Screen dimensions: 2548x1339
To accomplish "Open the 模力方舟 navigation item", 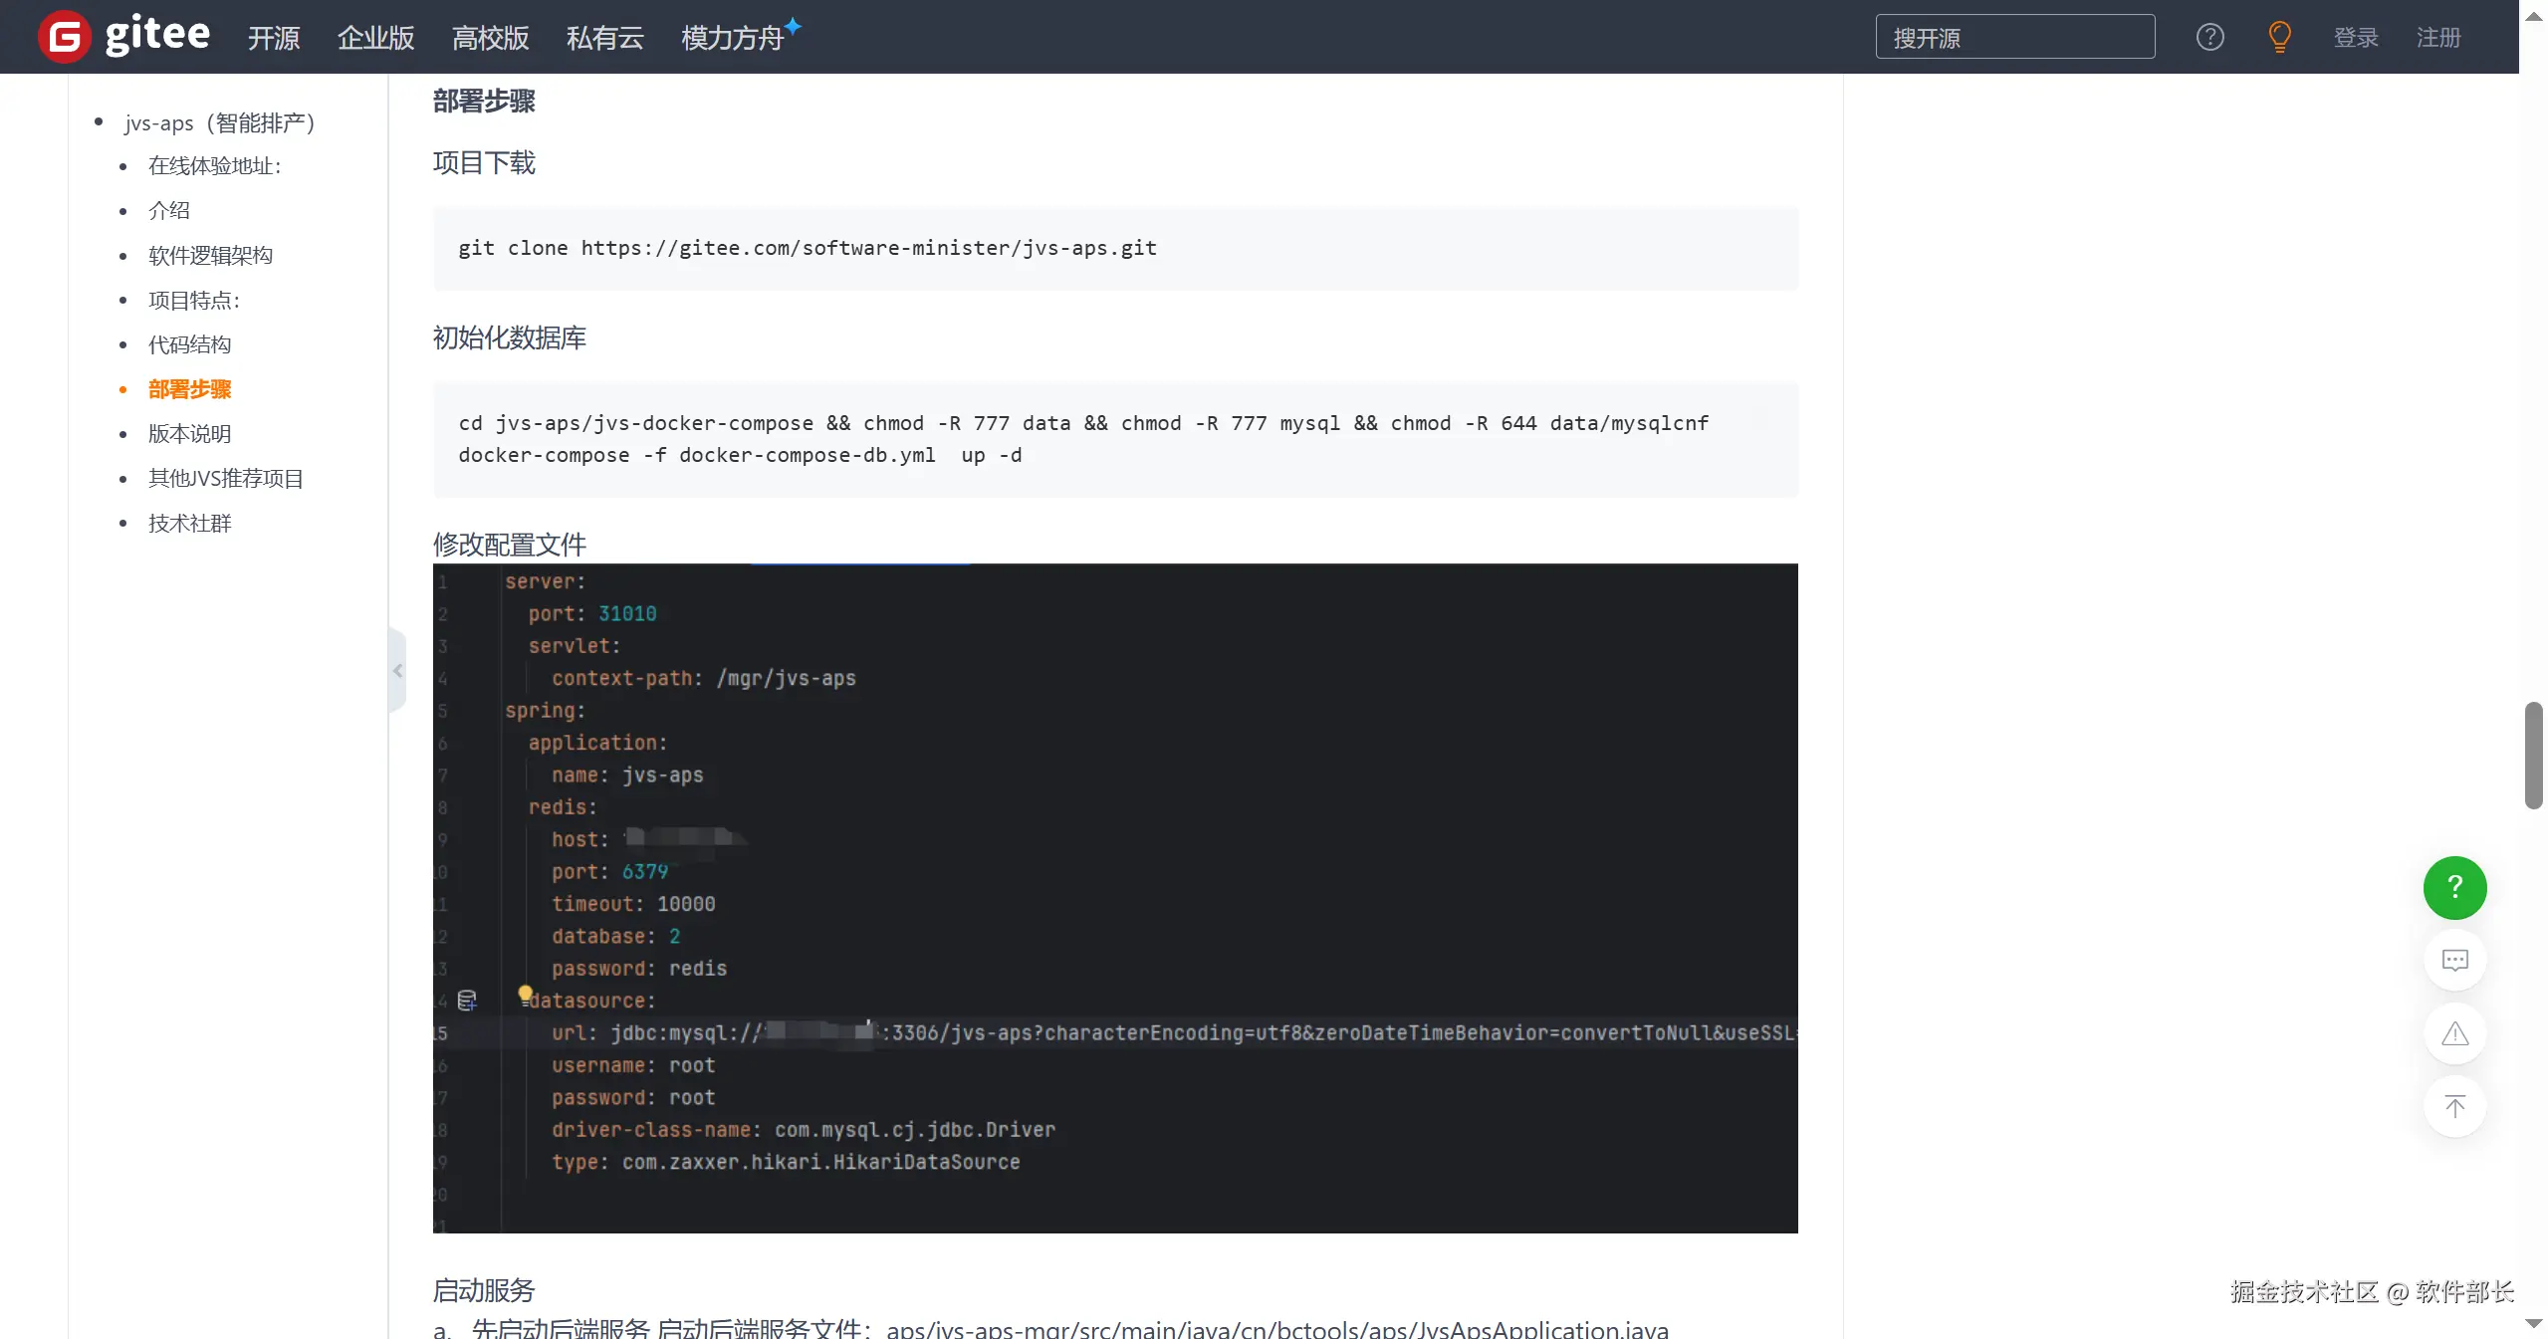I will coord(732,38).
